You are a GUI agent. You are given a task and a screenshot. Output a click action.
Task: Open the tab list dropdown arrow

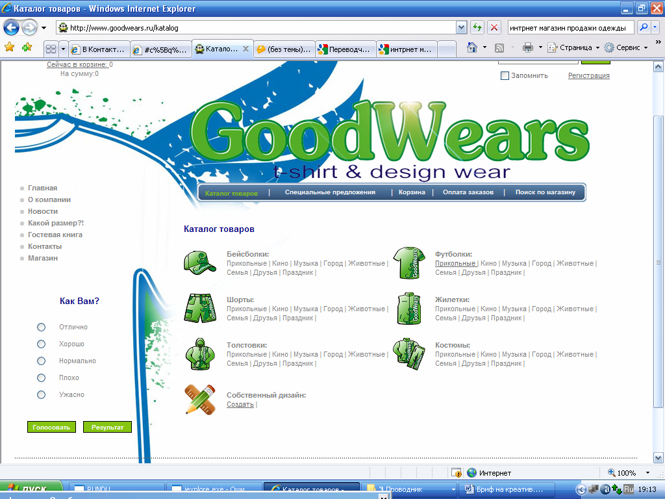[x=63, y=49]
